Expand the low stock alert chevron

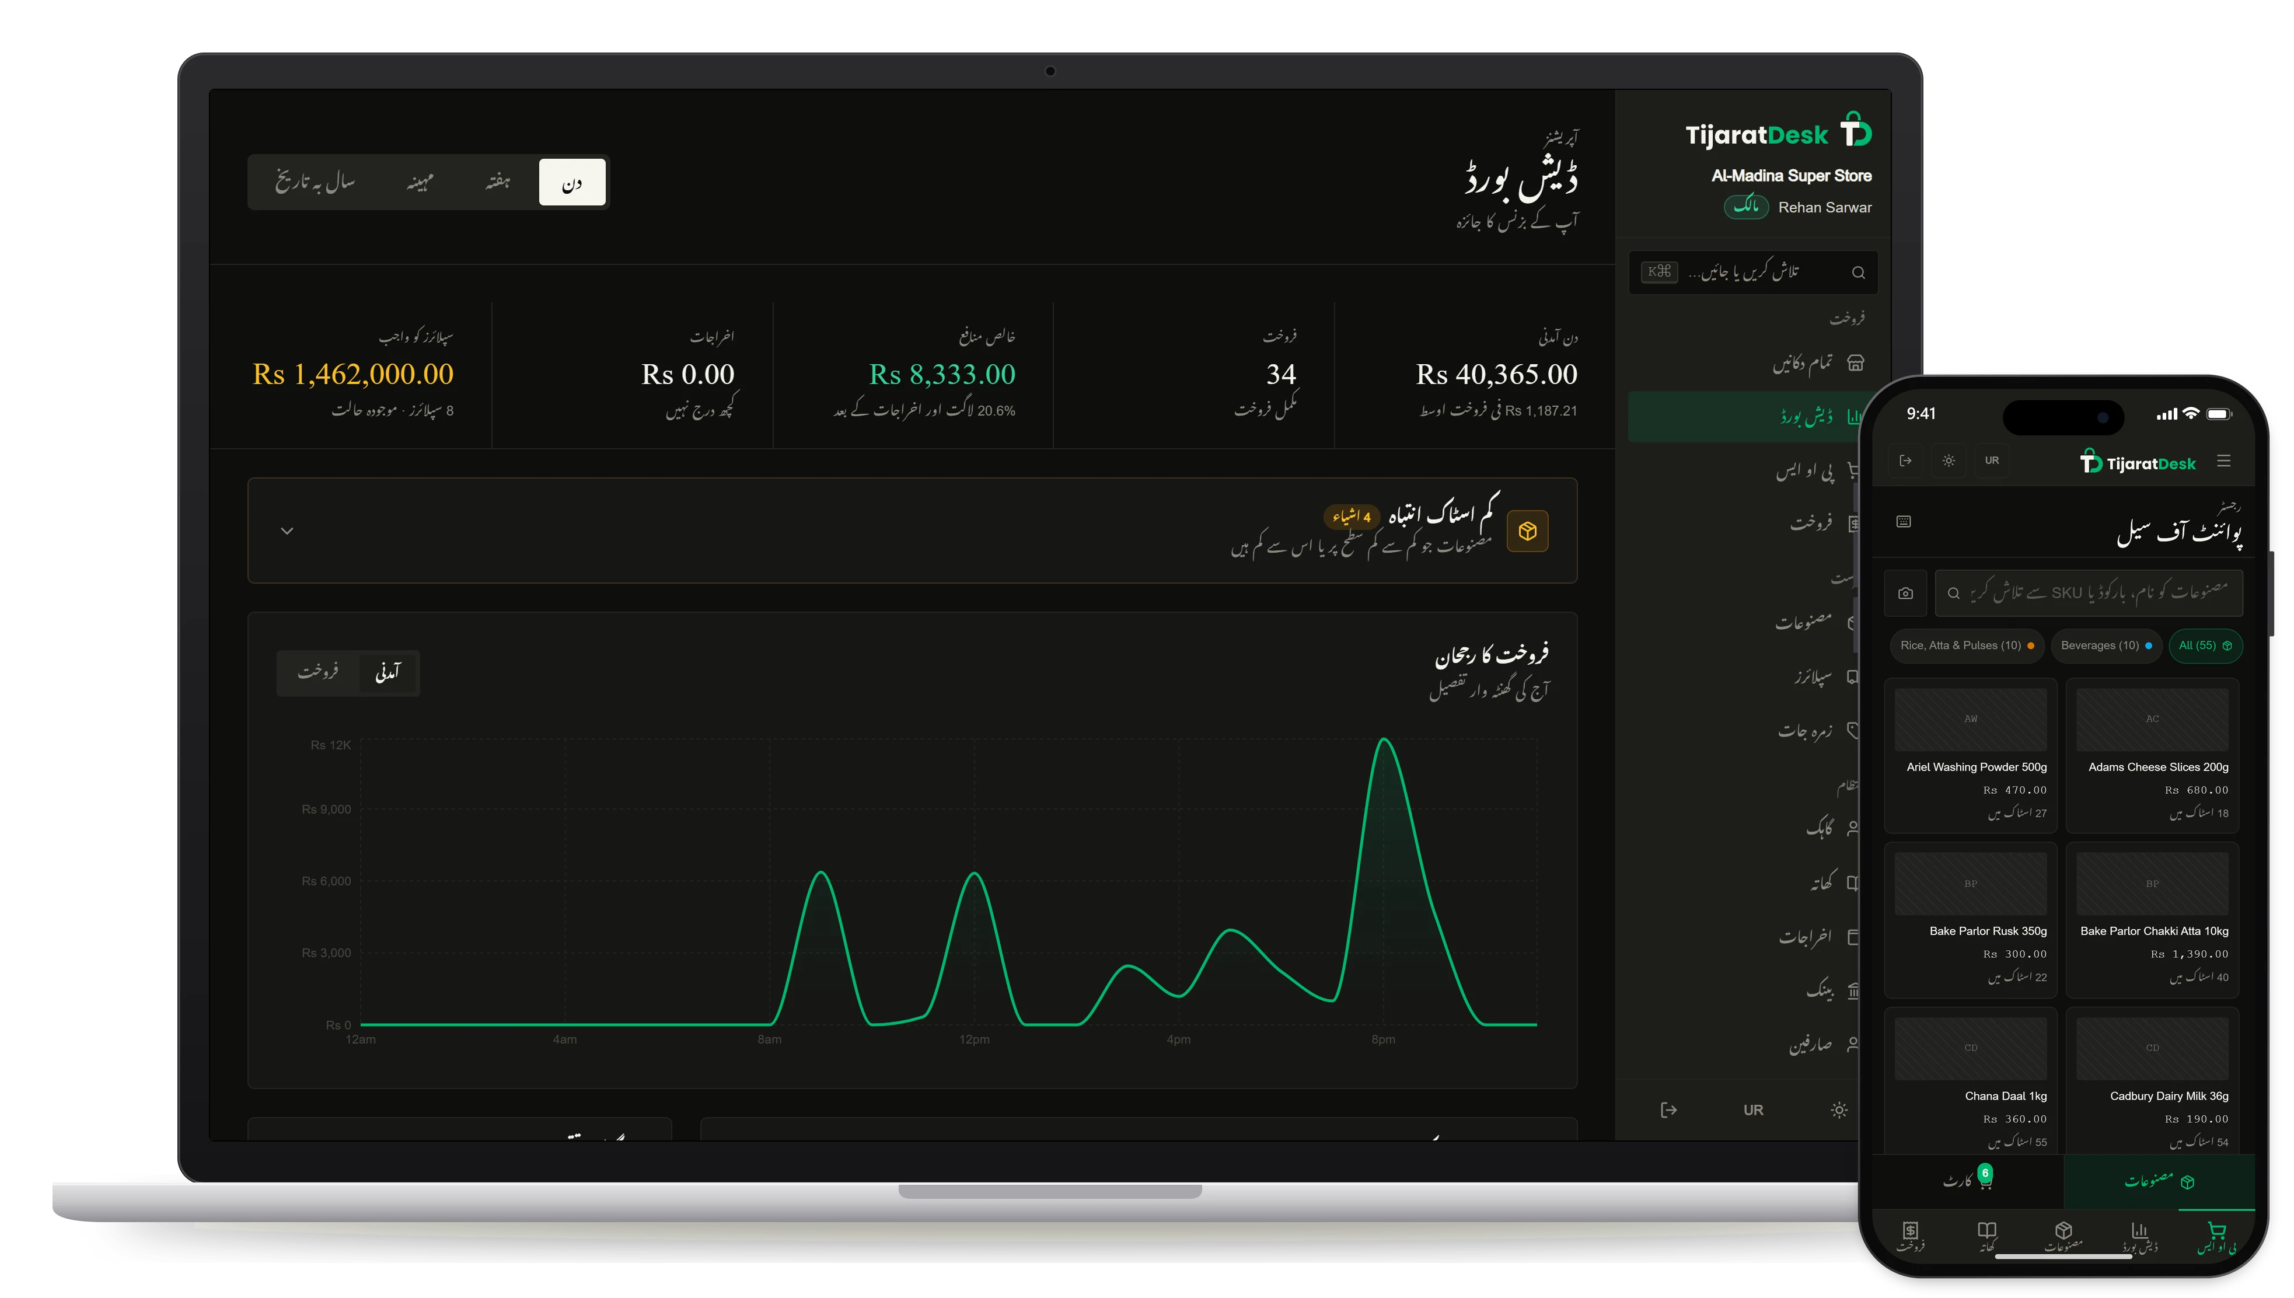(287, 531)
